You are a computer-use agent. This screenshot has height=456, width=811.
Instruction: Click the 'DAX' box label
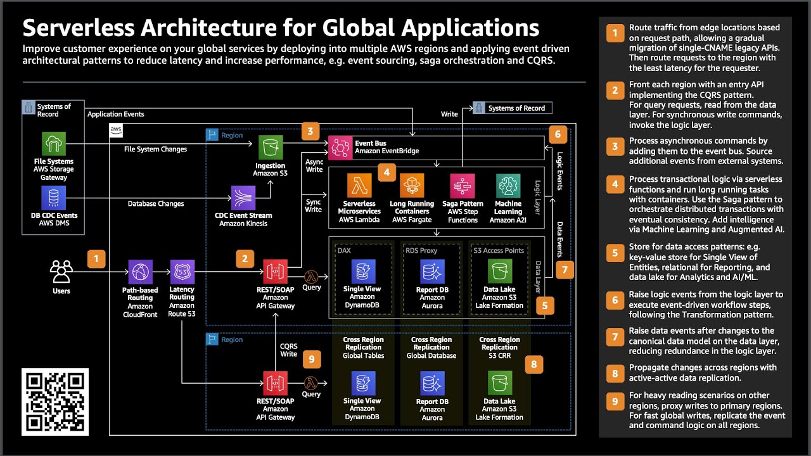344,250
